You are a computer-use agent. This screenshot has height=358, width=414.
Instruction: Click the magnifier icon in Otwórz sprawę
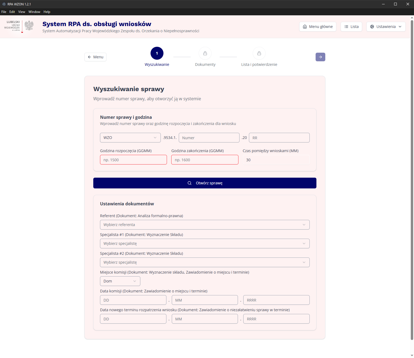tap(190, 183)
